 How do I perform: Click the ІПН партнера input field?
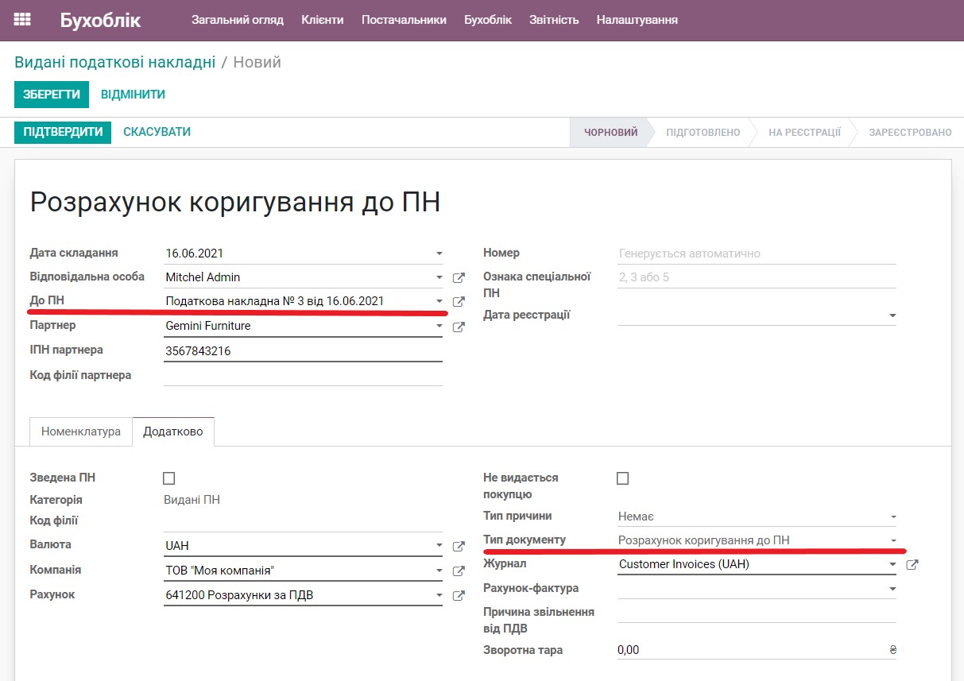[x=302, y=350]
